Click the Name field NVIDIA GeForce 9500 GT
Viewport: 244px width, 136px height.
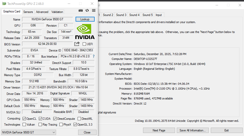[x=47, y=19]
